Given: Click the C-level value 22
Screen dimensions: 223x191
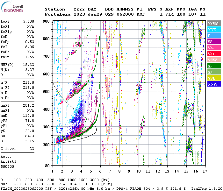Looking at the screenshot, I should [32, 149].
